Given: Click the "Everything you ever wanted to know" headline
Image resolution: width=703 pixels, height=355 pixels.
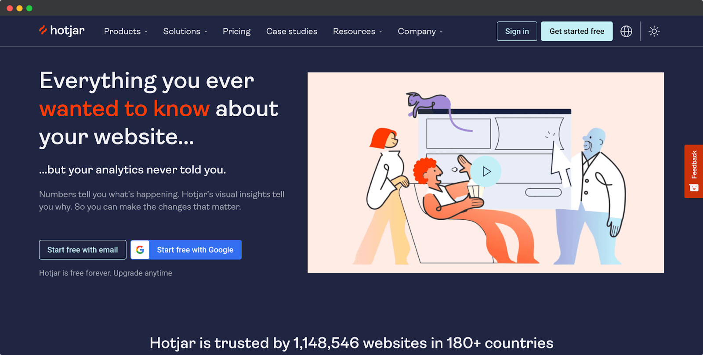Looking at the screenshot, I should (159, 109).
